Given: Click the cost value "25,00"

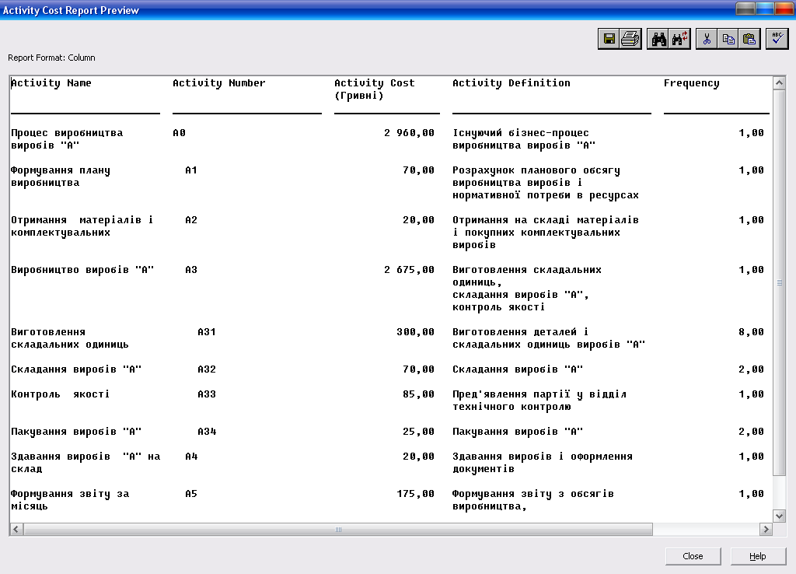Looking at the screenshot, I should [x=418, y=432].
